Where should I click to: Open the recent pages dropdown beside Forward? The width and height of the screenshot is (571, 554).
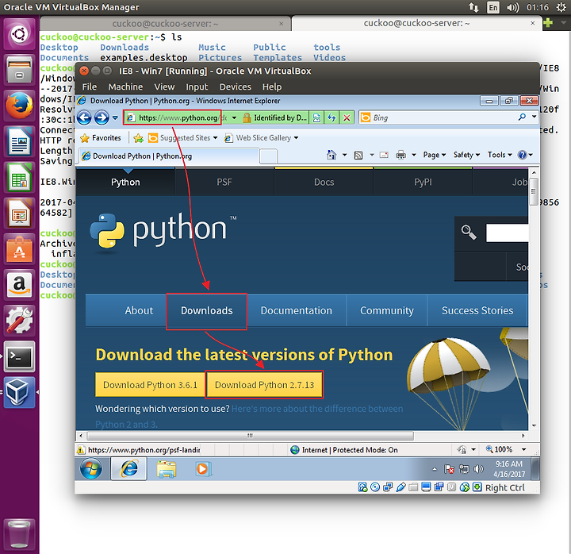point(115,117)
